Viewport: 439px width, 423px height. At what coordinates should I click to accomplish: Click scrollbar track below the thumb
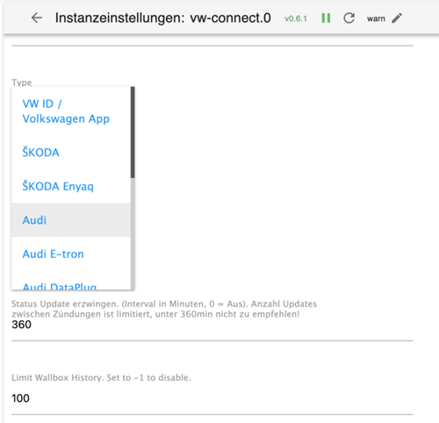(x=133, y=234)
